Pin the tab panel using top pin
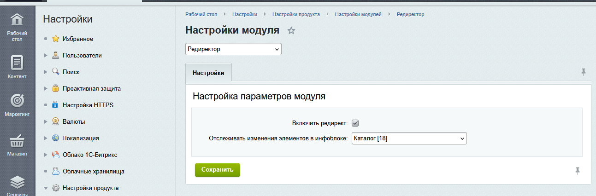Screen dimensions: 596x196 (583, 72)
